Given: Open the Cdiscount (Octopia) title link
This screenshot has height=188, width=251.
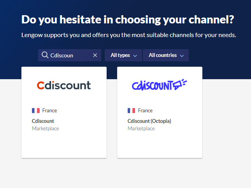Looking at the screenshot, I should (149, 121).
